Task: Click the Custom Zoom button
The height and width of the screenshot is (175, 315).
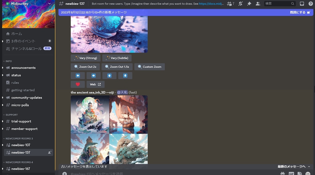Action: pyautogui.click(x=149, y=67)
